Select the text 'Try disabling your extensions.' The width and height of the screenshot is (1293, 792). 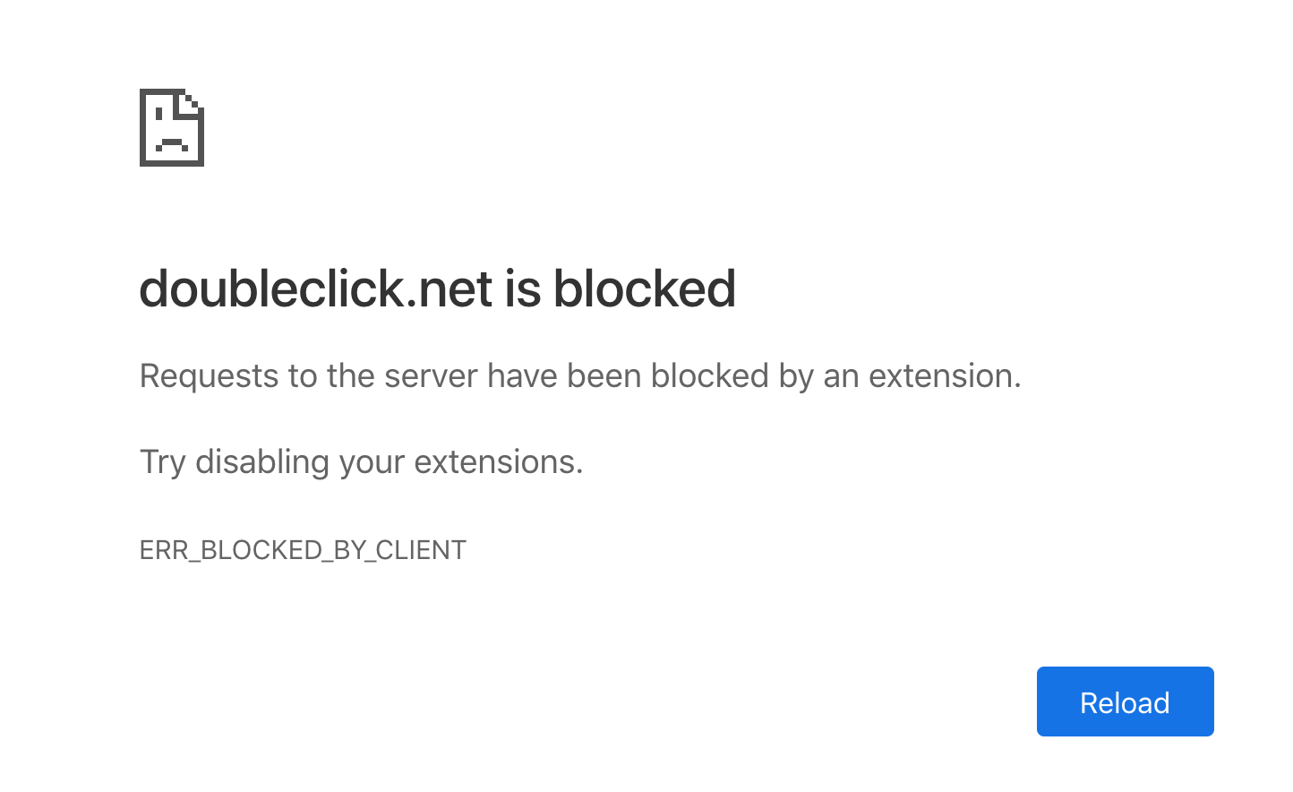pyautogui.click(x=361, y=461)
